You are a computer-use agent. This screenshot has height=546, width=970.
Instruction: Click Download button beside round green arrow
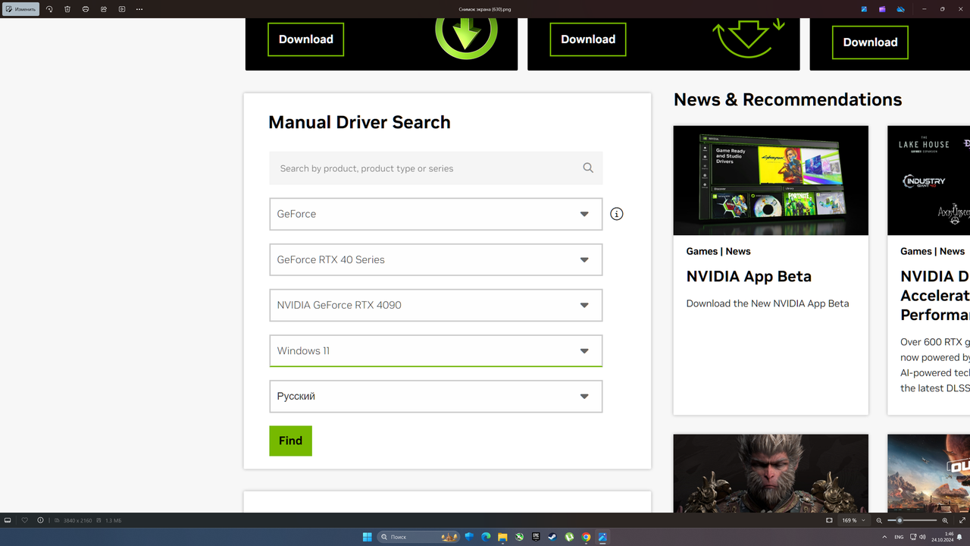305,39
